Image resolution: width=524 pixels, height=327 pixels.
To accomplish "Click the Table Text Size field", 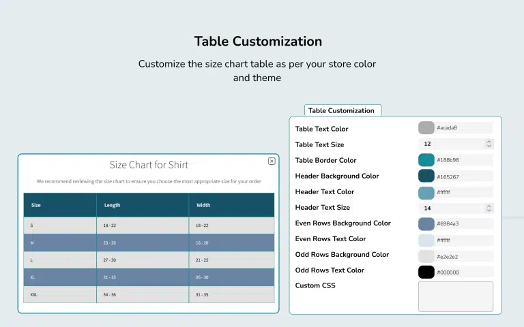I will 450,144.
